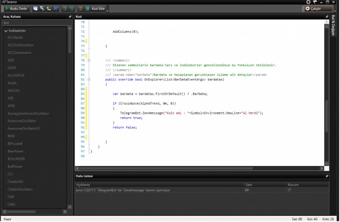
Task: Select ACCDistribution indicator
Action: point(19,53)
